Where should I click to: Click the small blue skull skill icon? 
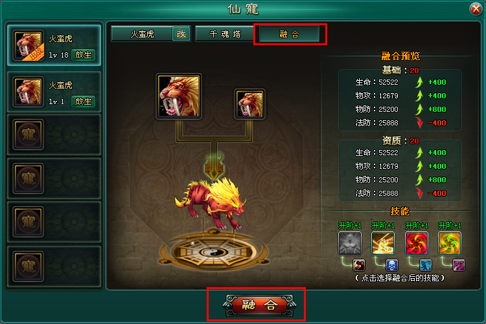tap(392, 265)
